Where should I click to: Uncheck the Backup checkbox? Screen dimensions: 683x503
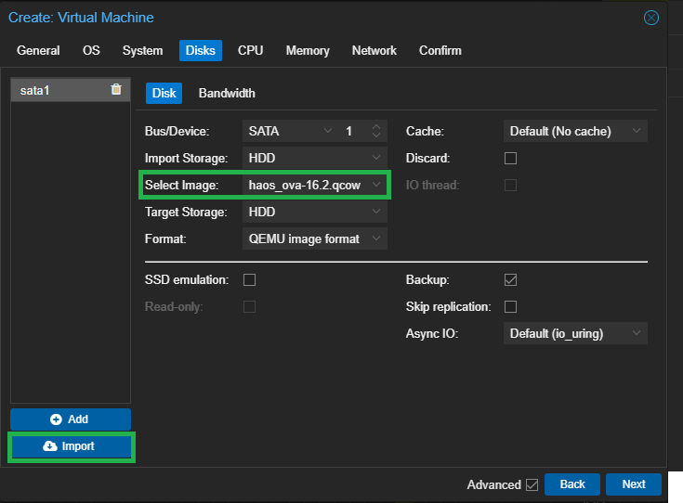pos(510,279)
